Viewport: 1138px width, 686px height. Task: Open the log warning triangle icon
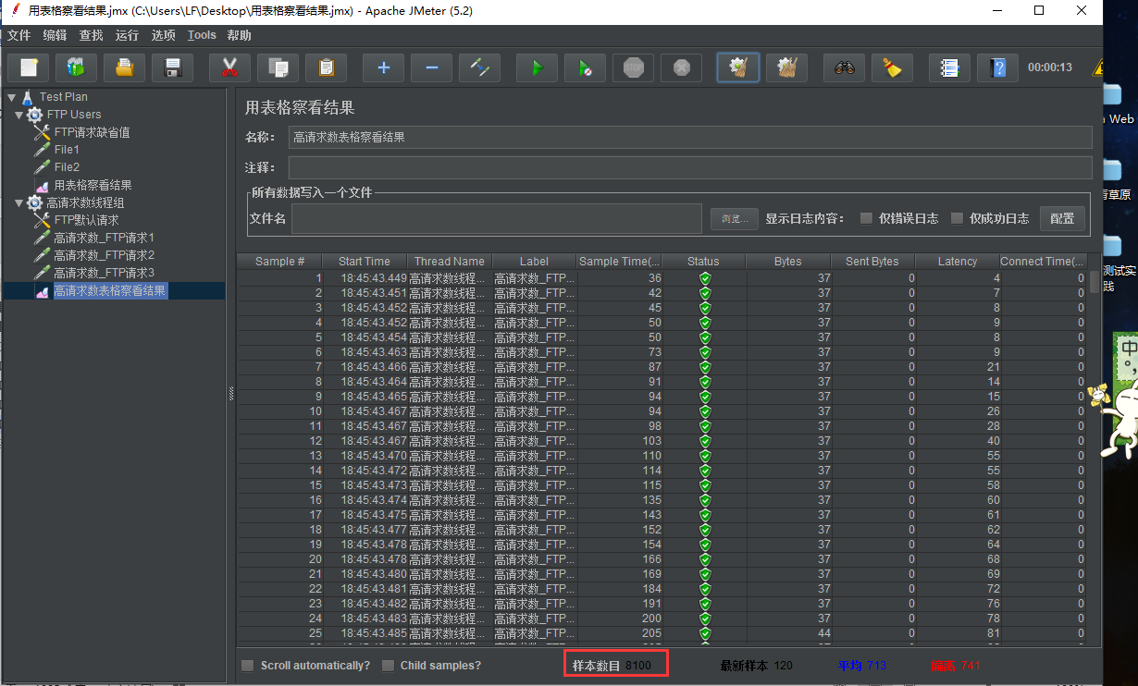[x=1097, y=67]
